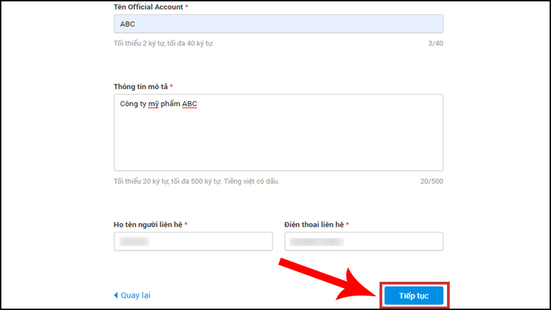Click inside Thông tin mô tả textarea
This screenshot has height=310, width=551.
tap(278, 132)
